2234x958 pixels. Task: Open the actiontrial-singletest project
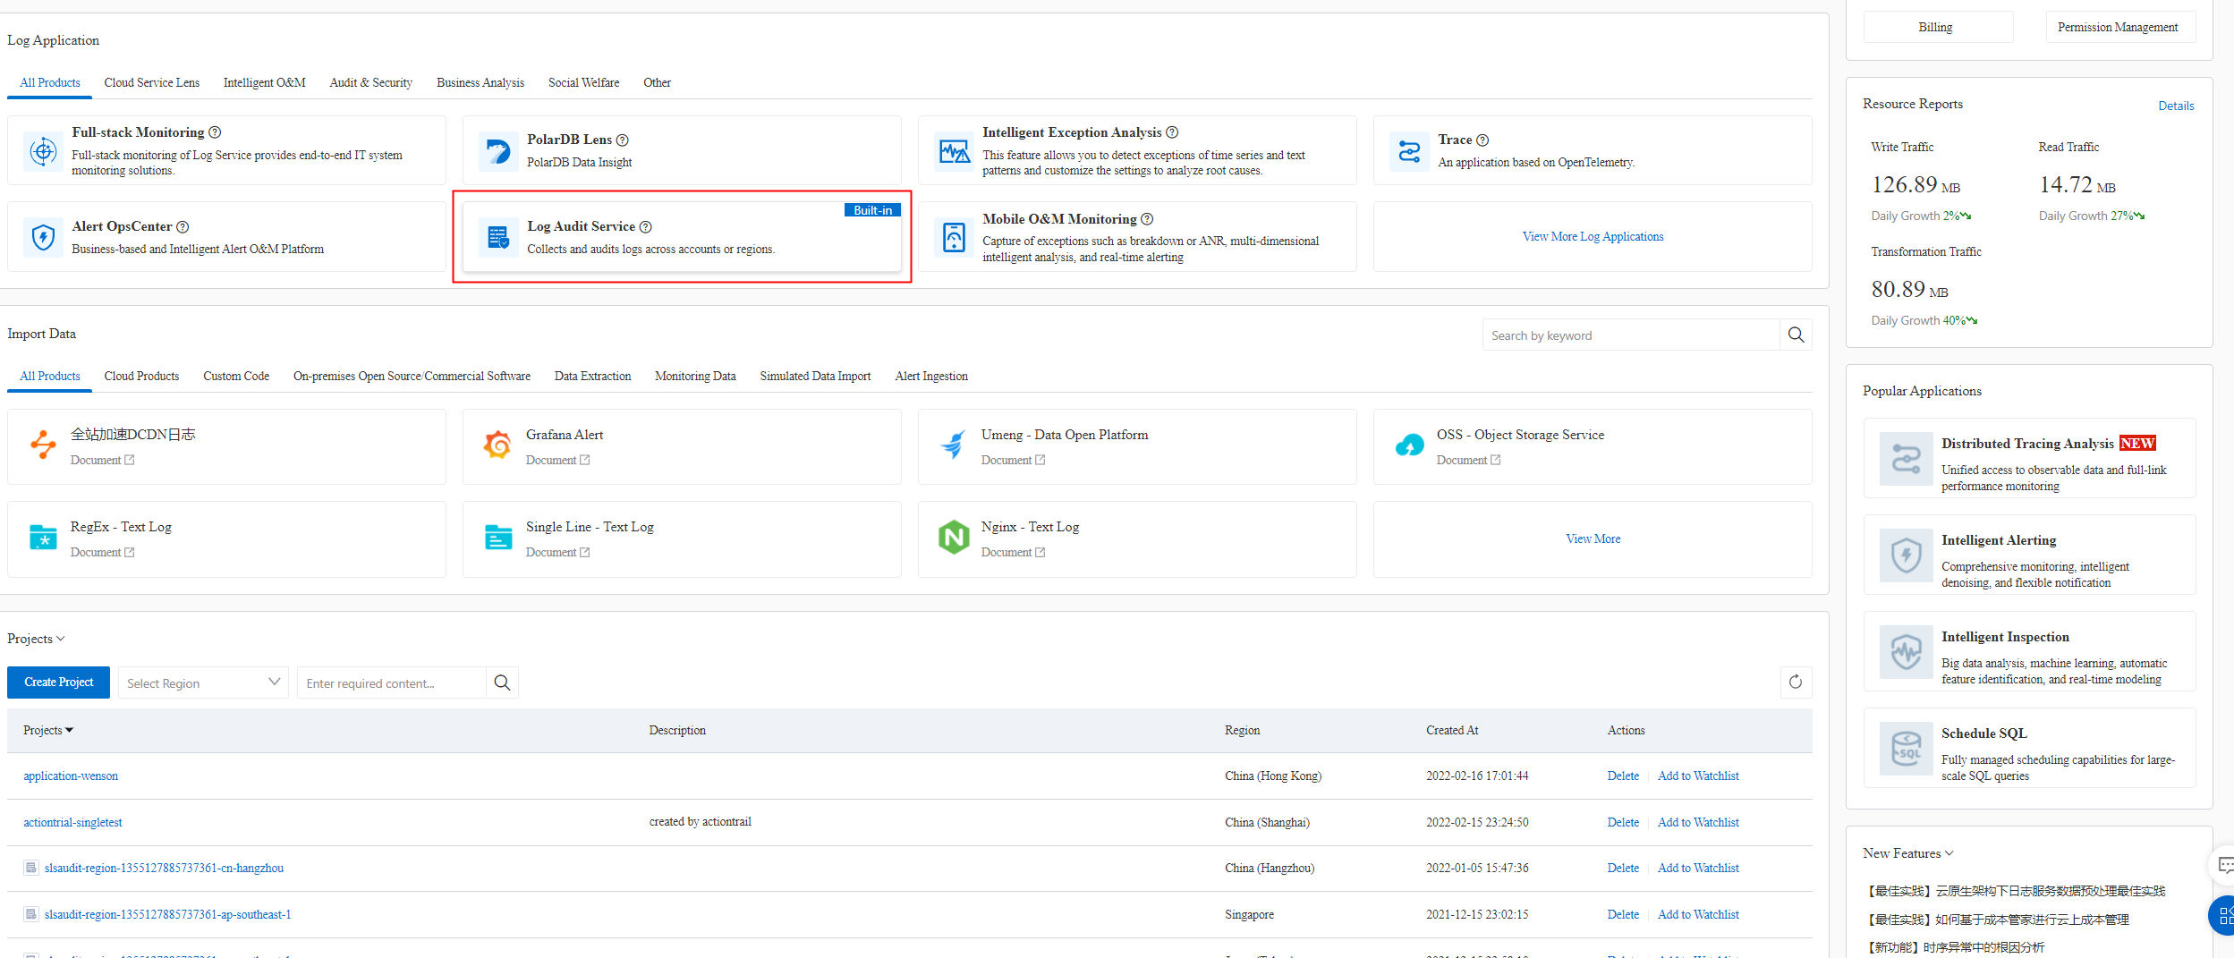coord(72,822)
